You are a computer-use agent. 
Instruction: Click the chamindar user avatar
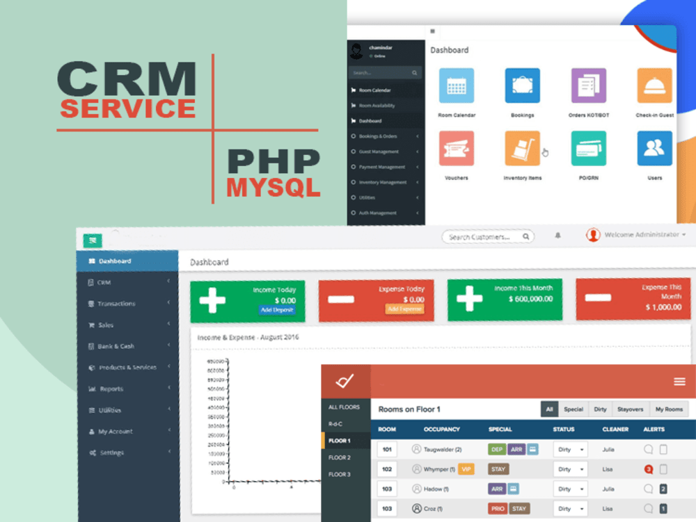tap(356, 51)
